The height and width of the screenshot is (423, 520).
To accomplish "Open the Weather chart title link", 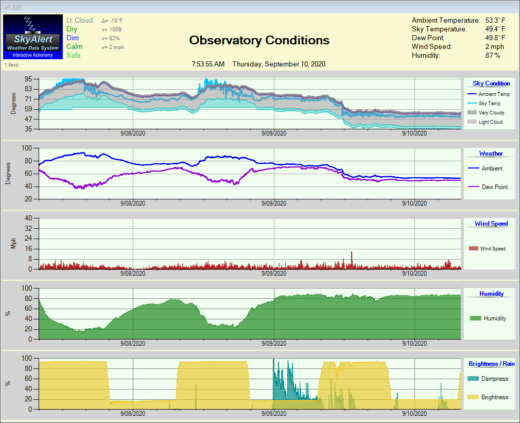I will point(491,154).
